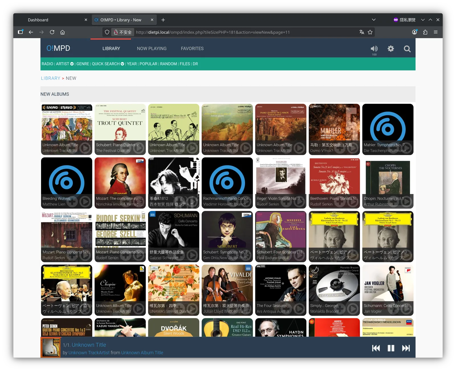Play Simply... George! album
Screen dimensions: 456x371
pyautogui.click(x=353, y=309)
